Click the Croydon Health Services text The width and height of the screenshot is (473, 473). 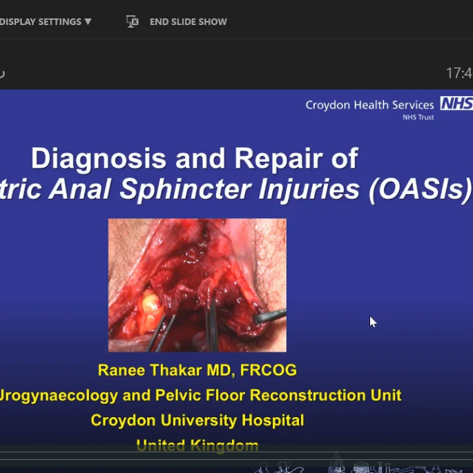coord(369,105)
